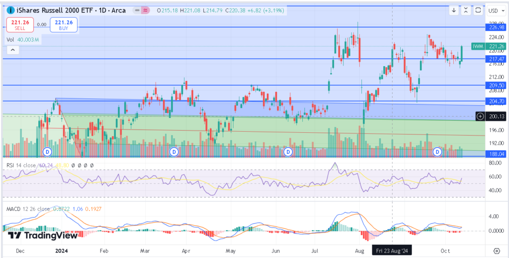Toggle the pink approximate-sign data indicator
The image size is (509, 258).
[146, 10]
